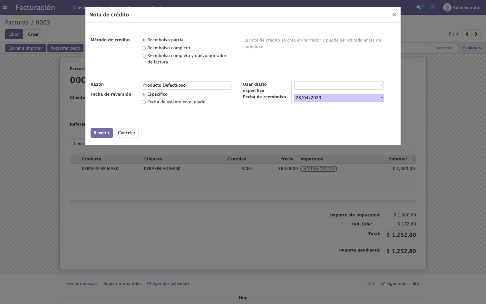Close the Nota de crédito dialog
The image size is (486, 304).
tap(394, 14)
